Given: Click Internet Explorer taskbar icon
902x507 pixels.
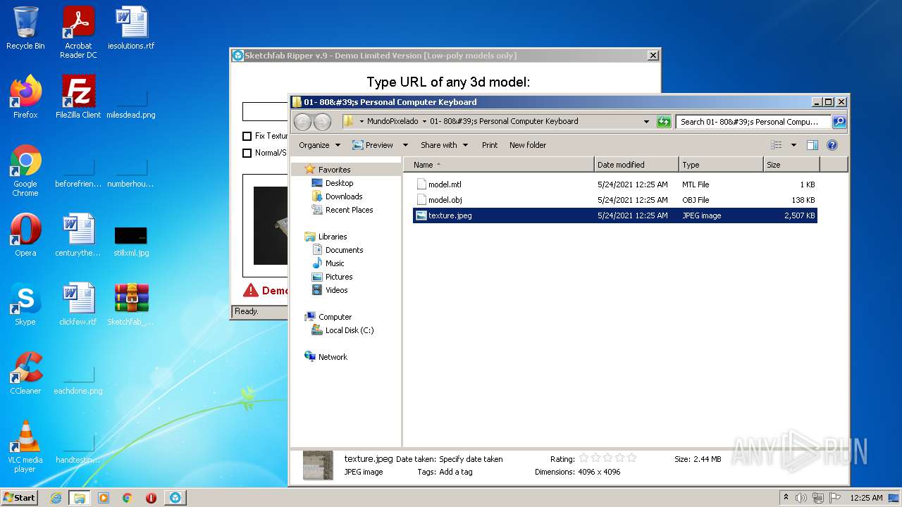Looking at the screenshot, I should (x=56, y=498).
